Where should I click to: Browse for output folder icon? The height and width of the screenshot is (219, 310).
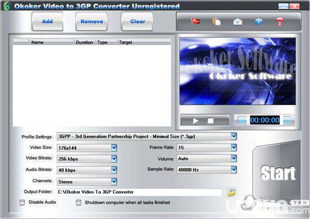[232, 192]
